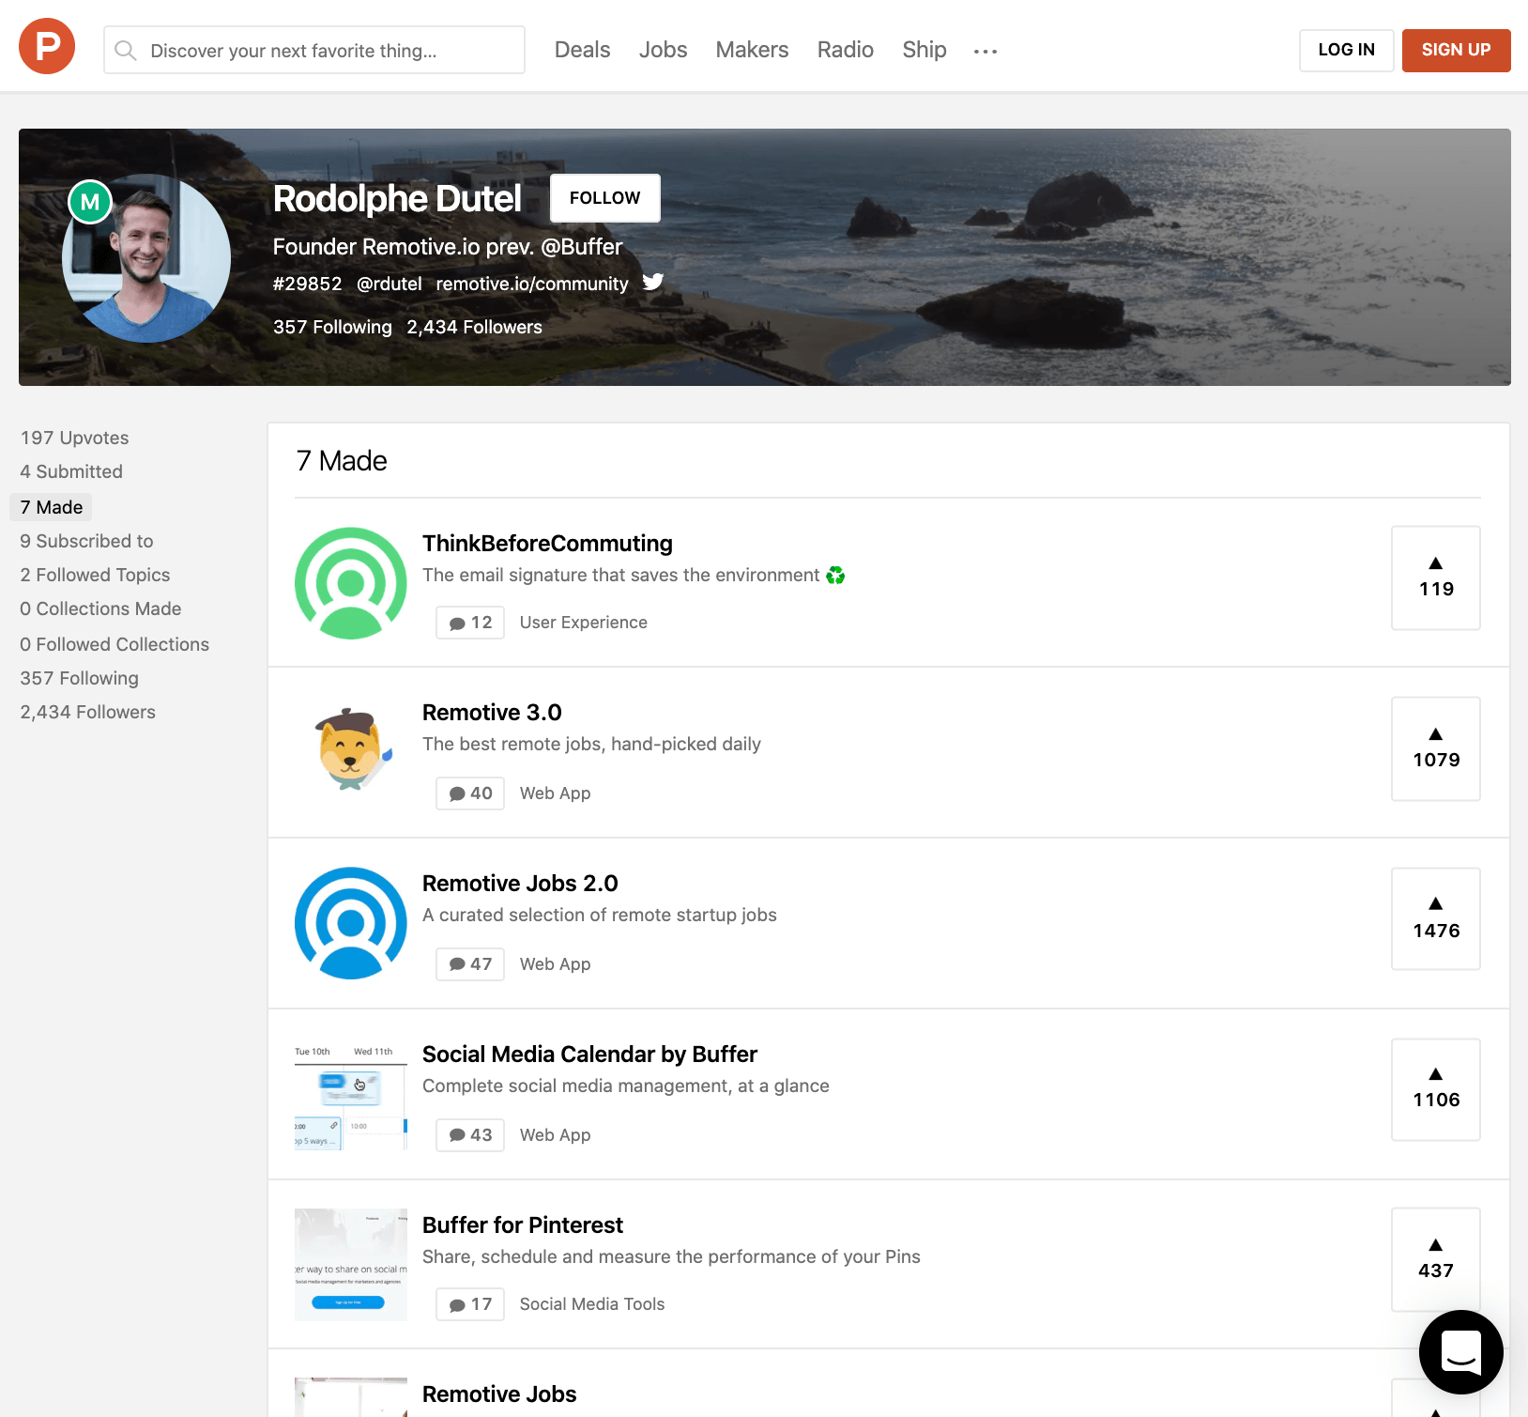The image size is (1528, 1417).
Task: Show the 9 Subscribed to tab
Action: tap(86, 541)
